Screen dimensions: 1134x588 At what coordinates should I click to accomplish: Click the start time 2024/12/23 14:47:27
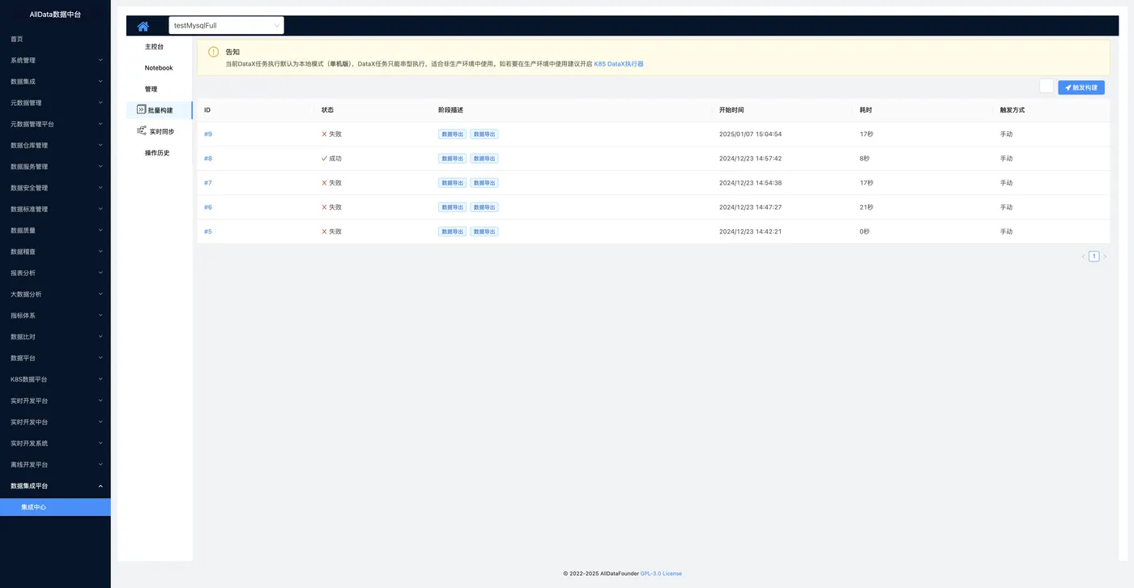(750, 207)
